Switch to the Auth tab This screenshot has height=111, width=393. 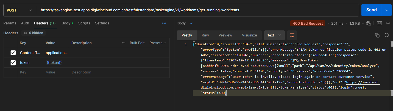(25, 23)
